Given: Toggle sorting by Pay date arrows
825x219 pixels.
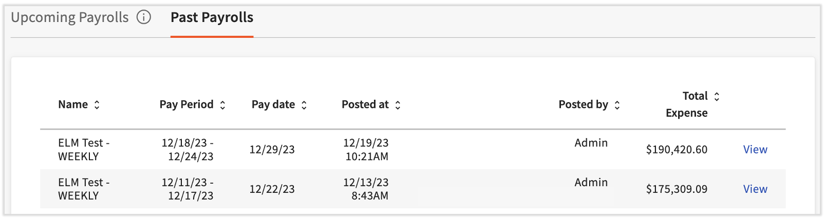Looking at the screenshot, I should pos(304,105).
